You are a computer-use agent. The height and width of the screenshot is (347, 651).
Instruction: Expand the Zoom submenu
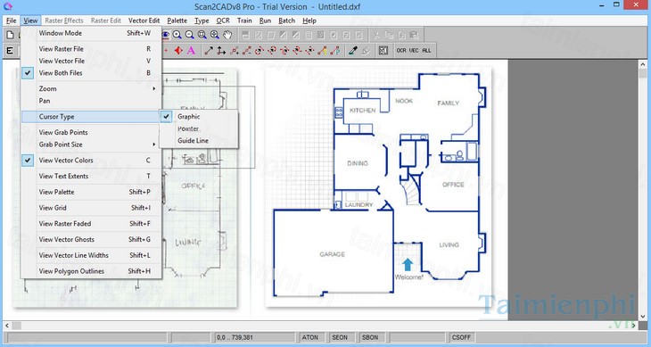[x=91, y=88]
